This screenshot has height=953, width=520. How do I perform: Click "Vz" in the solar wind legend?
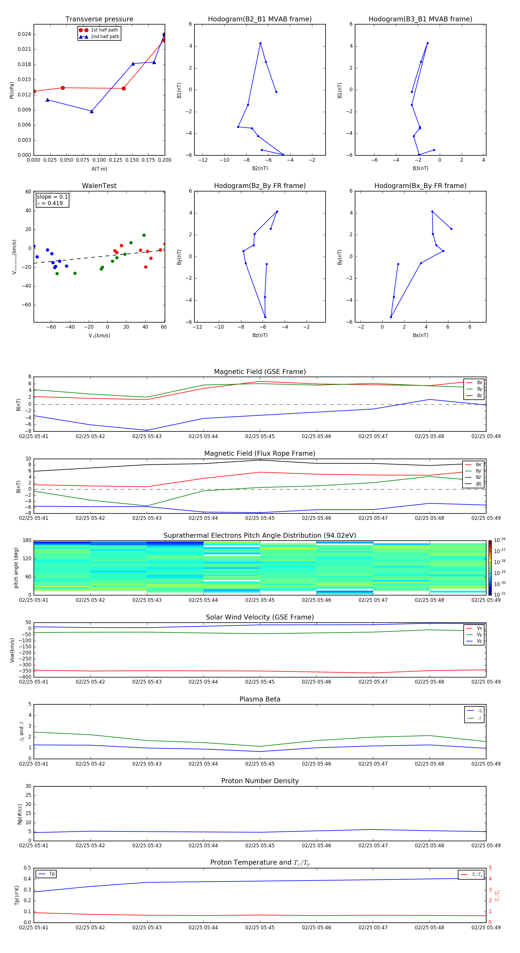pos(474,641)
